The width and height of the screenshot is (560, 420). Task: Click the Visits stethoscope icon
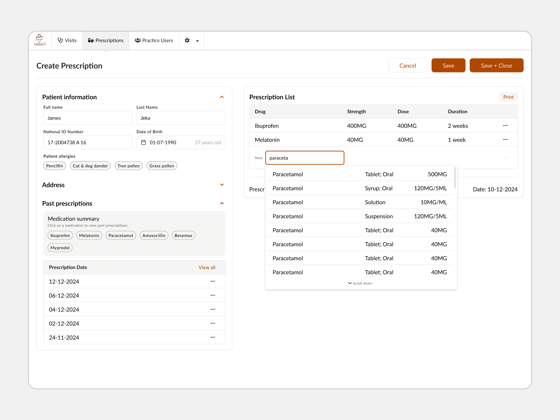pyautogui.click(x=60, y=40)
